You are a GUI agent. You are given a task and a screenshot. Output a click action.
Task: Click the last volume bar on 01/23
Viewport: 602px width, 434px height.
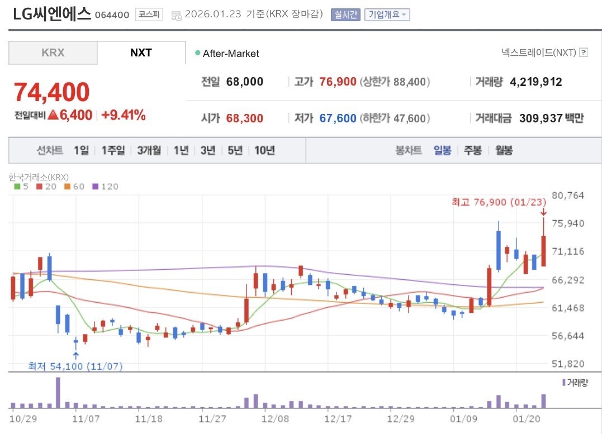pyautogui.click(x=544, y=401)
